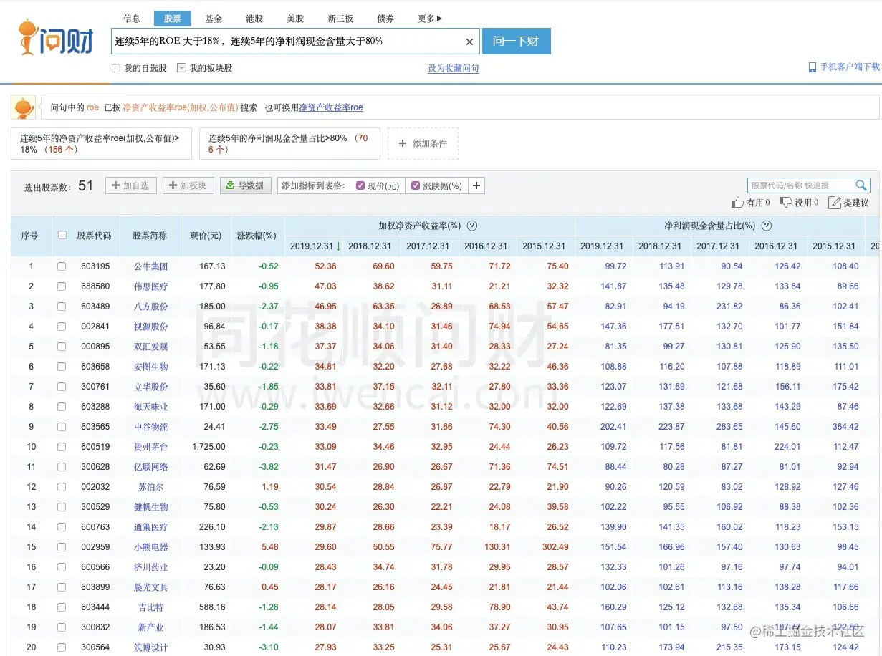
Task: Open stock link 公牛集团
Action: (x=150, y=266)
